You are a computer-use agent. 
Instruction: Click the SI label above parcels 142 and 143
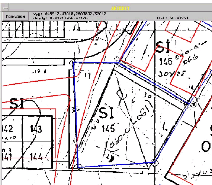(17, 103)
